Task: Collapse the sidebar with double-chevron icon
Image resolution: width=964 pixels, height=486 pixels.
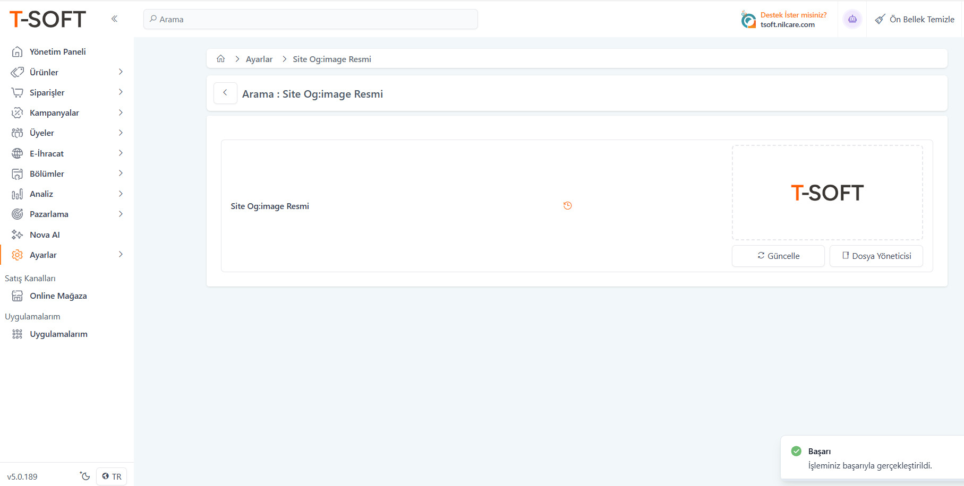Action: 114,19
